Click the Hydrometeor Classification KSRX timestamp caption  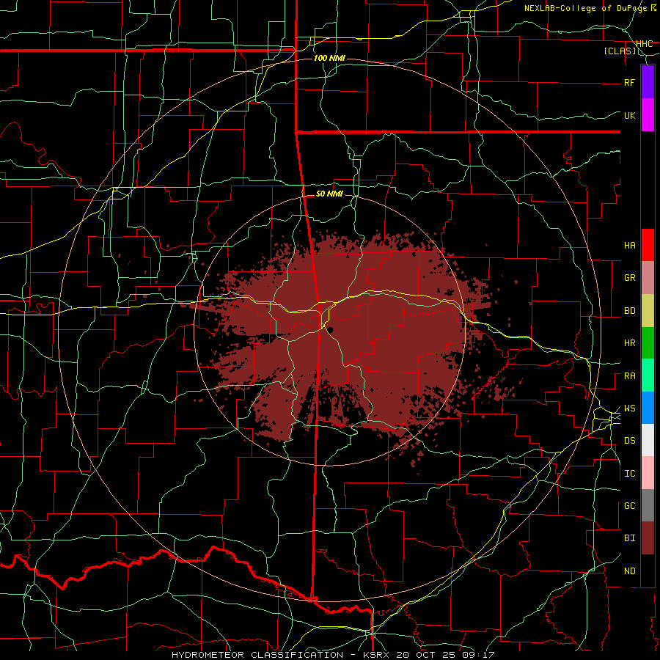[333, 655]
